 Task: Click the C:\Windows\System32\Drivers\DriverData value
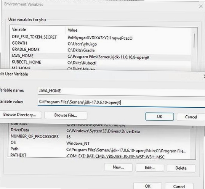[x=103, y=131]
